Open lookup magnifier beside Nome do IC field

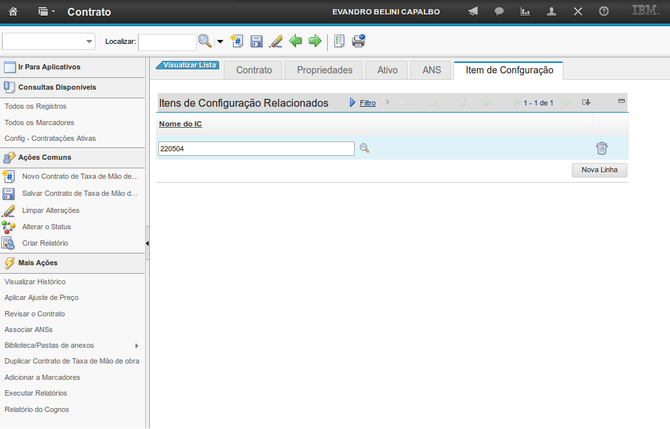364,149
